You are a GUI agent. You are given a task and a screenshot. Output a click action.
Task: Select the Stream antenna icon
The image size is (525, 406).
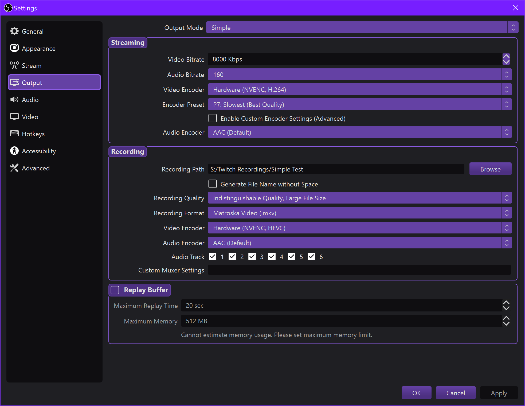(14, 65)
